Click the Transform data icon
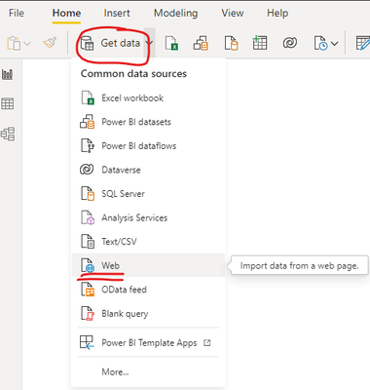 (x=363, y=43)
